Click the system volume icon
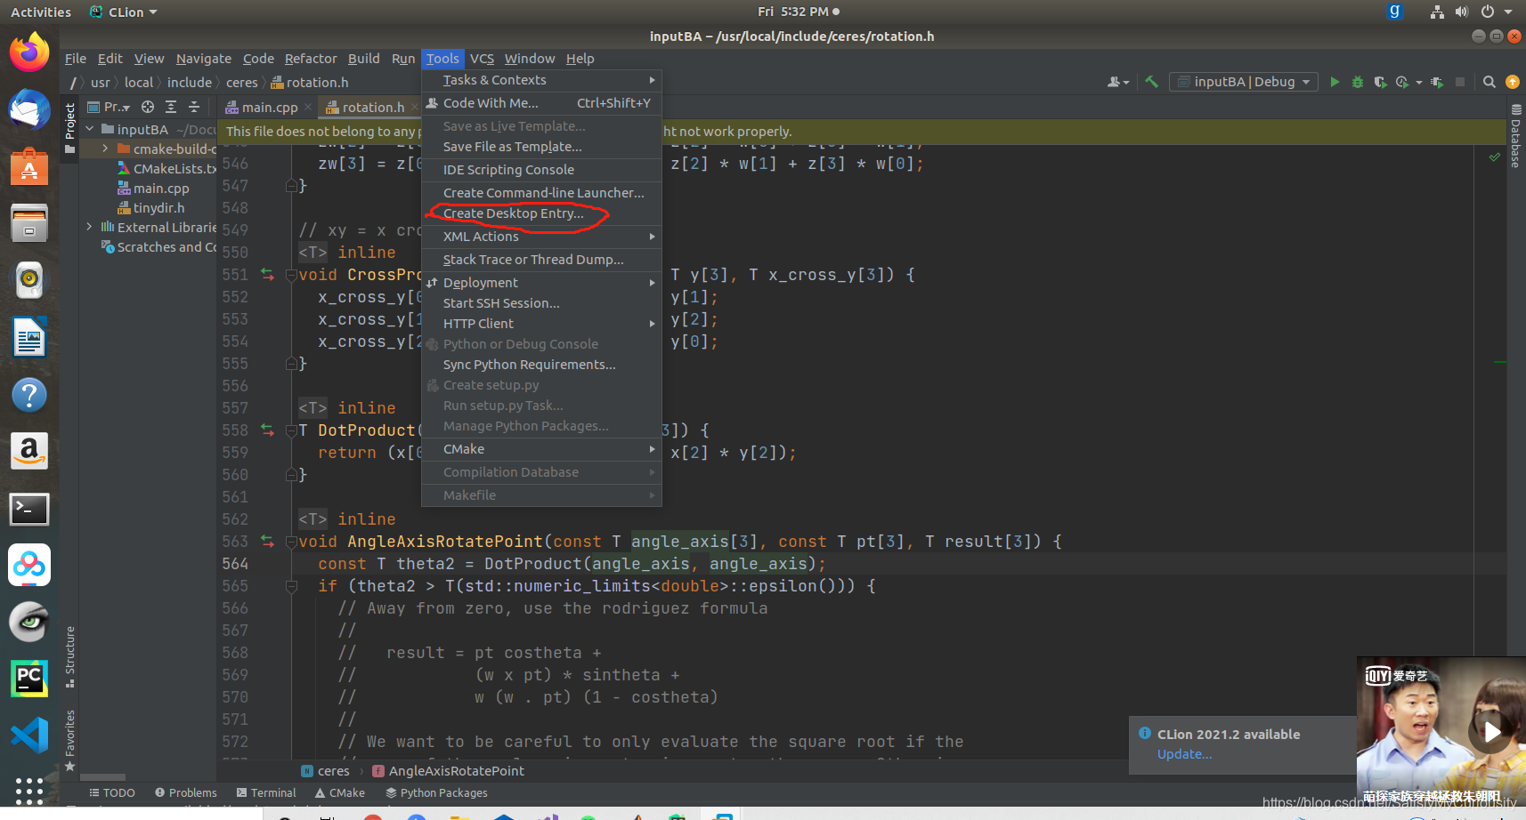The image size is (1526, 820). (1461, 12)
